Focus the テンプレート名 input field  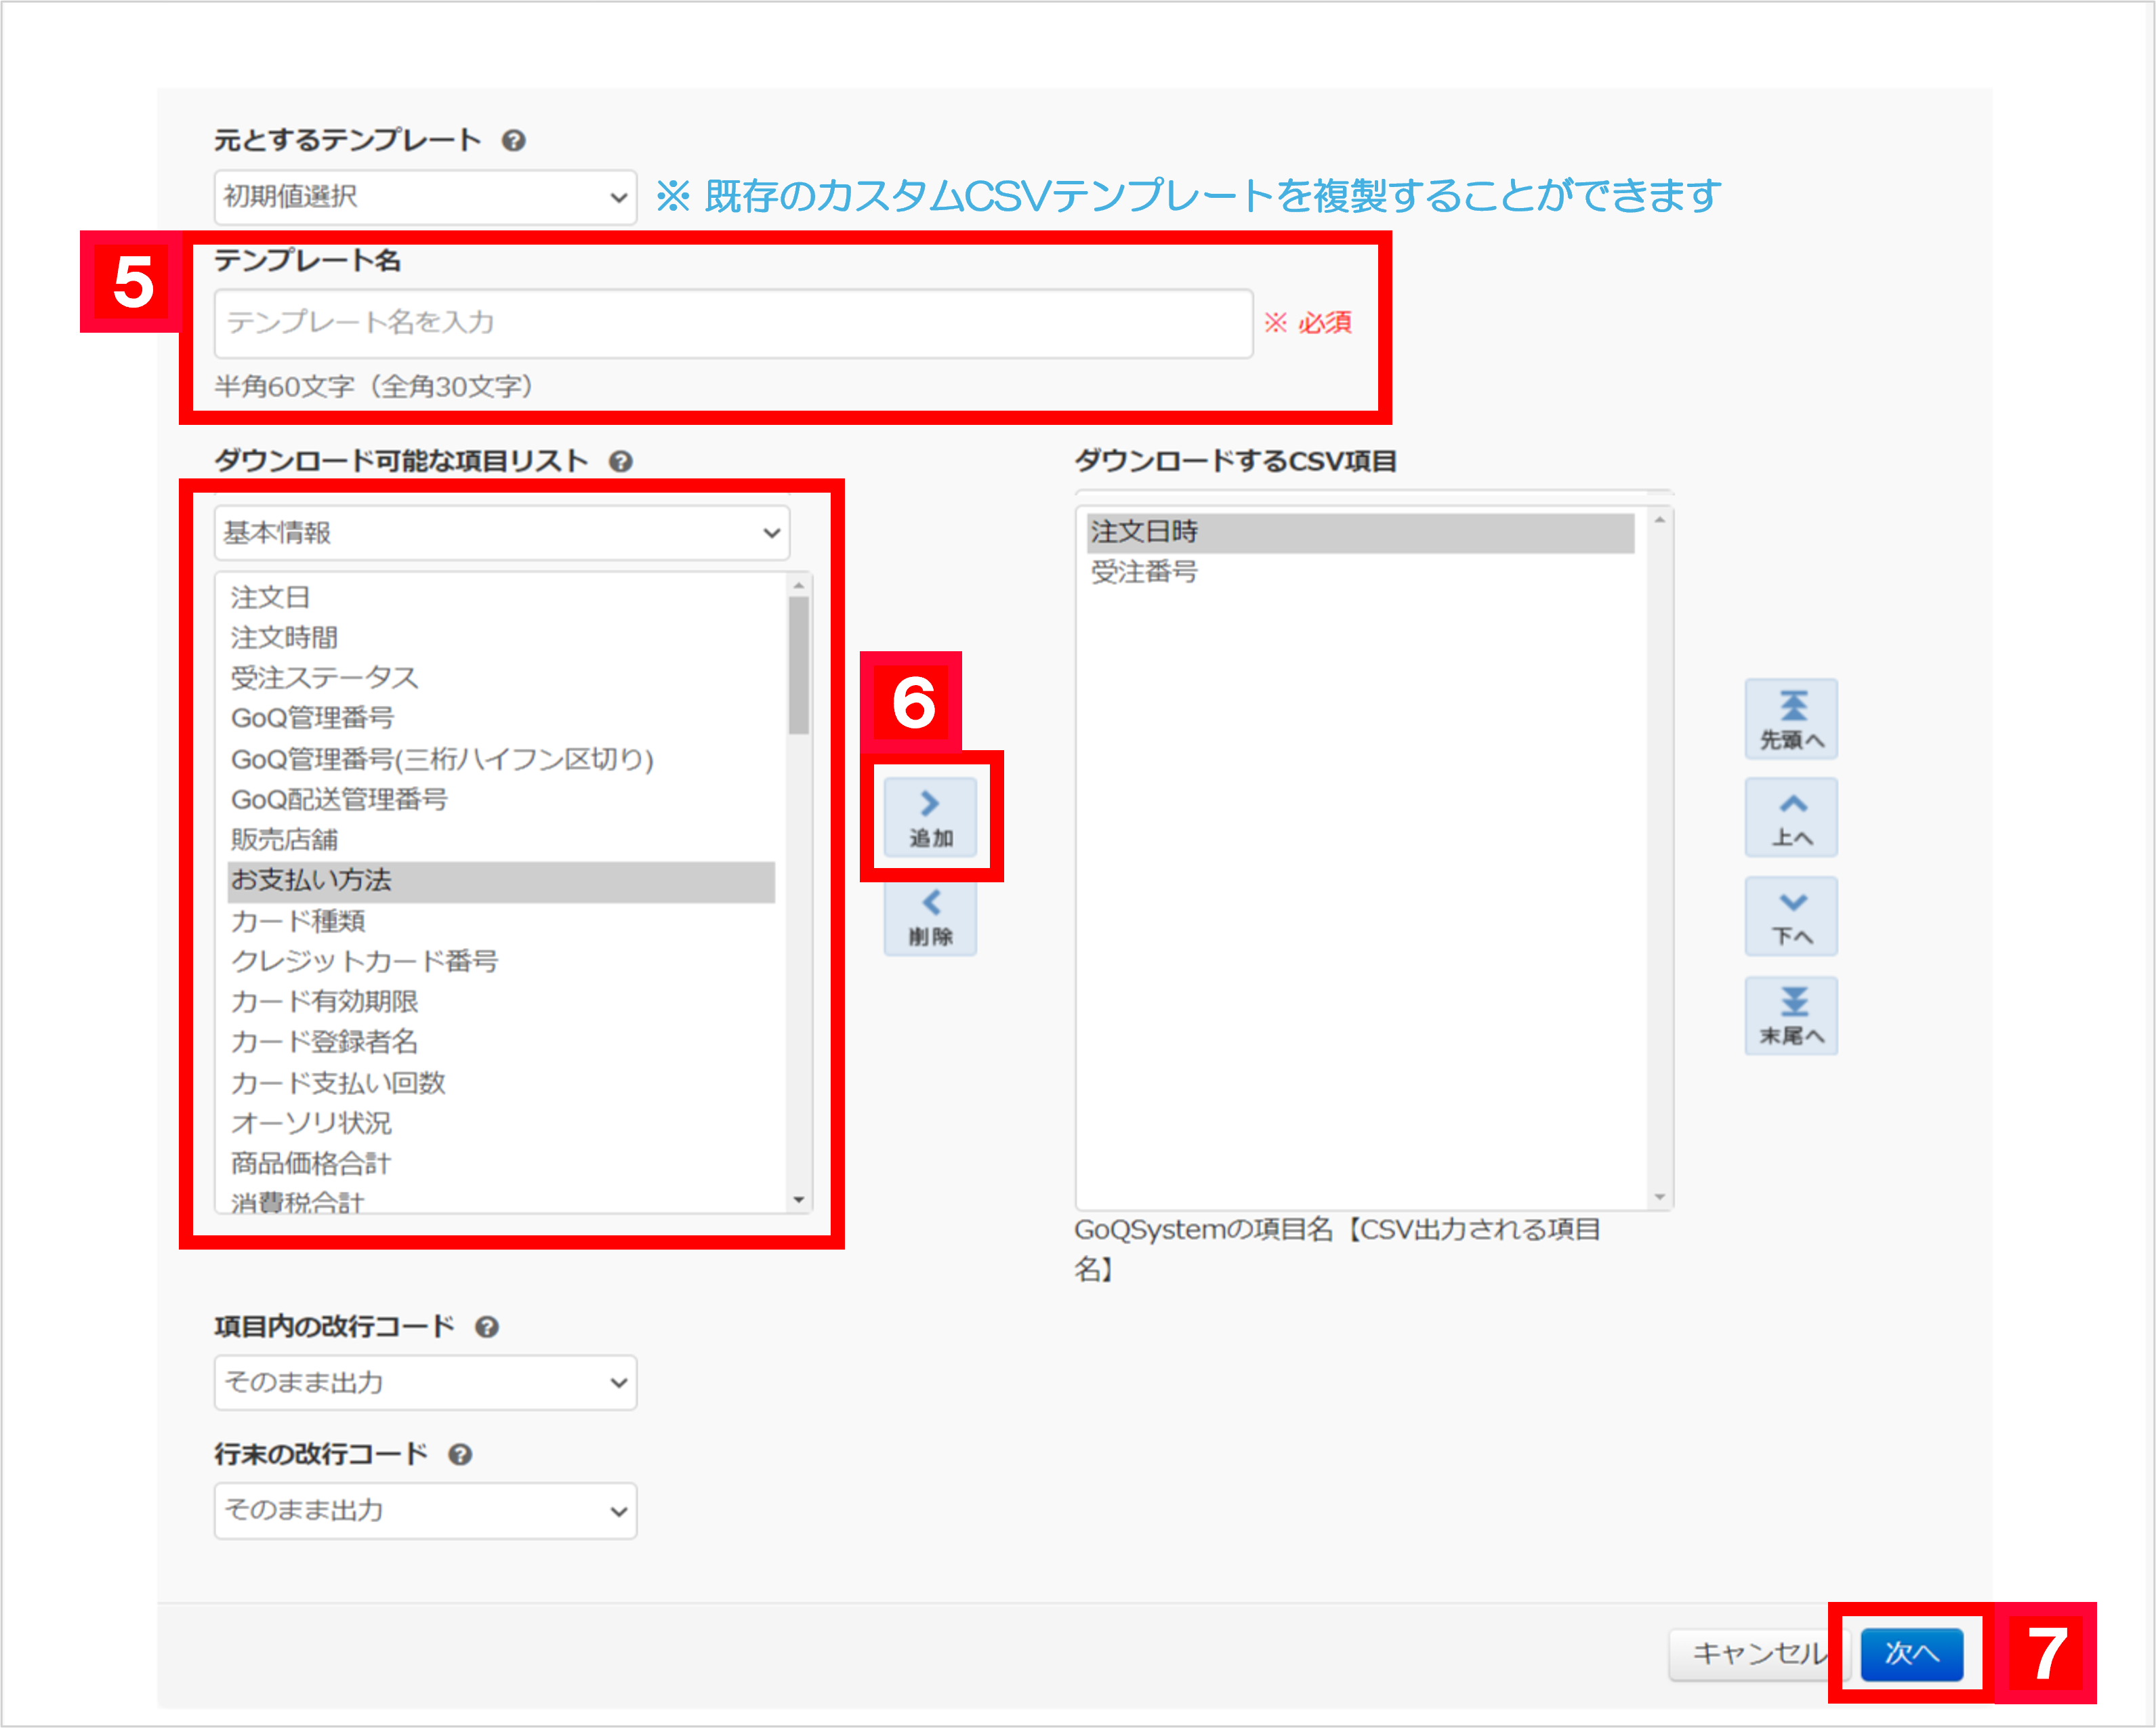click(x=733, y=323)
